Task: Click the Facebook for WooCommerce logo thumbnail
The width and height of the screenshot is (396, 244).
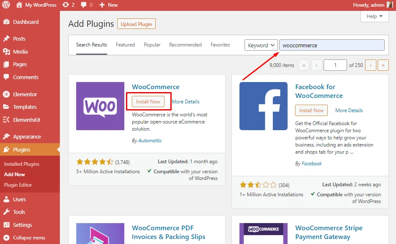Action: (263, 106)
